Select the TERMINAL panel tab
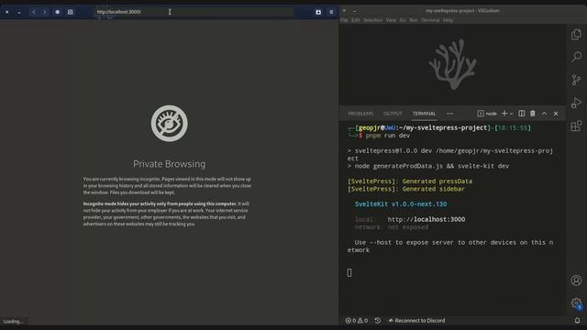The image size is (587, 330). click(424, 114)
